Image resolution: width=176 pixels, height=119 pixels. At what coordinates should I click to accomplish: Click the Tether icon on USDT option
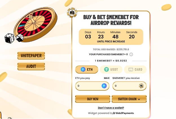tap(107, 69)
